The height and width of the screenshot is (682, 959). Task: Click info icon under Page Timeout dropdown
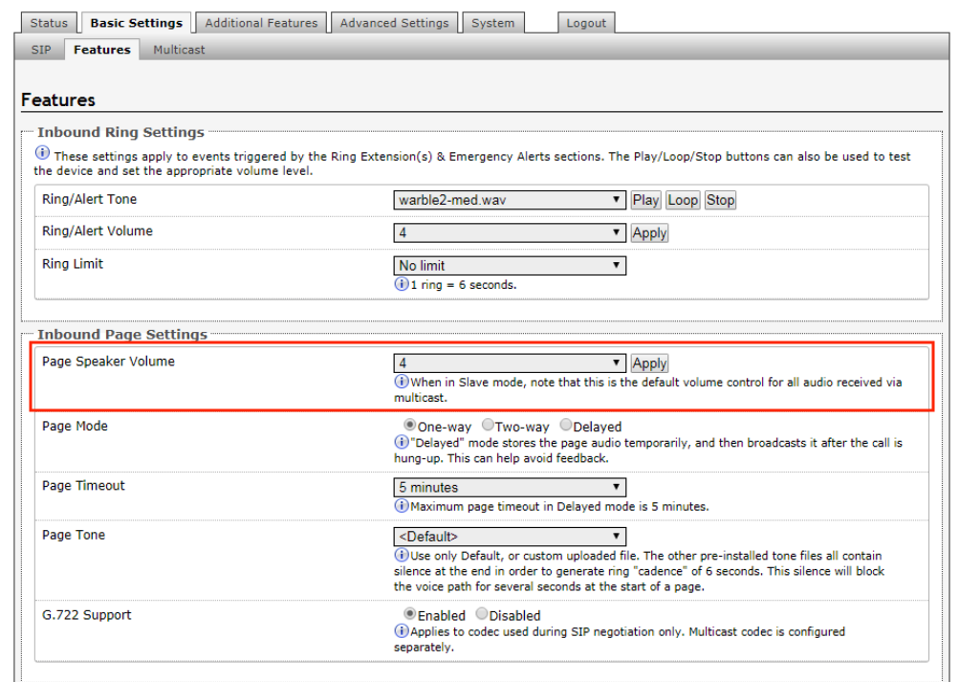pyautogui.click(x=402, y=506)
